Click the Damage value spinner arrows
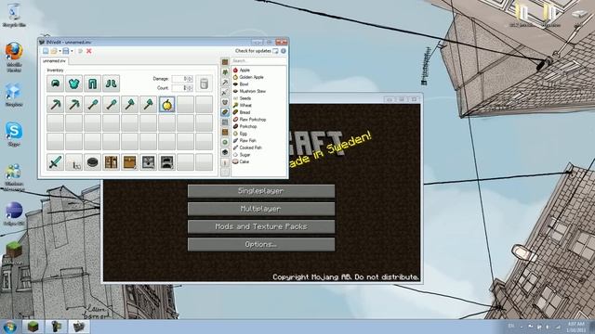 pyautogui.click(x=190, y=79)
